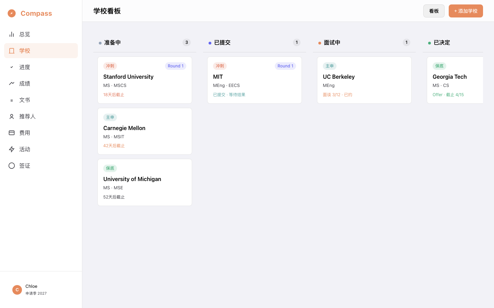Screen dimensions: 494x308
Task: Click the 推荐人 person icon
Action: 12,116
